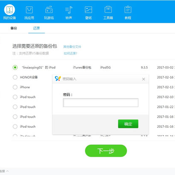Select the "linxiaoping01" 的 iPod backup radio
Image resolution: width=175 pixels, height=175 pixels.
(15, 68)
